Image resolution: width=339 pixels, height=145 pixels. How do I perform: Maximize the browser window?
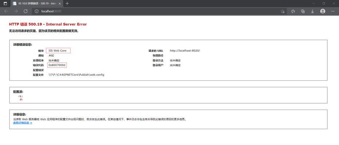pyautogui.click(x=324, y=4)
